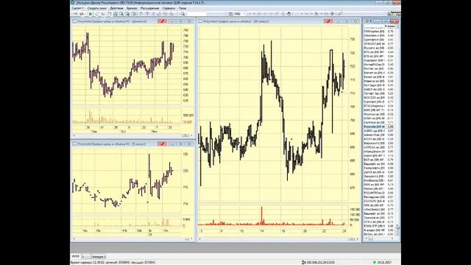Select the РусГидро row in the watchlist
This screenshot has width=471, height=265.
click(379, 85)
